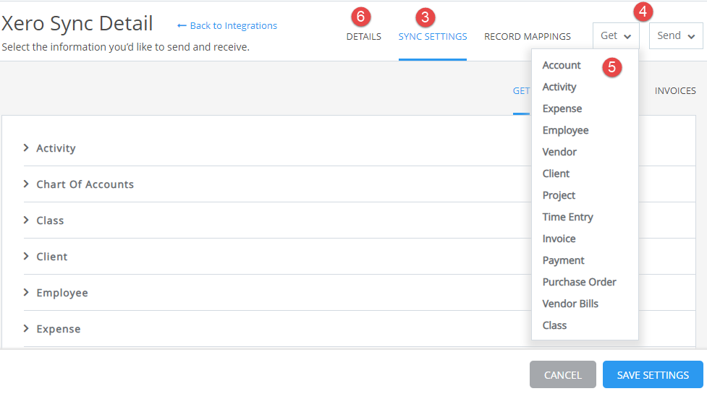This screenshot has width=707, height=399.
Task: Expand the Class section chevron
Action: point(26,220)
